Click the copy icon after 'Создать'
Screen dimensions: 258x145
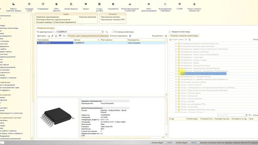(49, 36)
